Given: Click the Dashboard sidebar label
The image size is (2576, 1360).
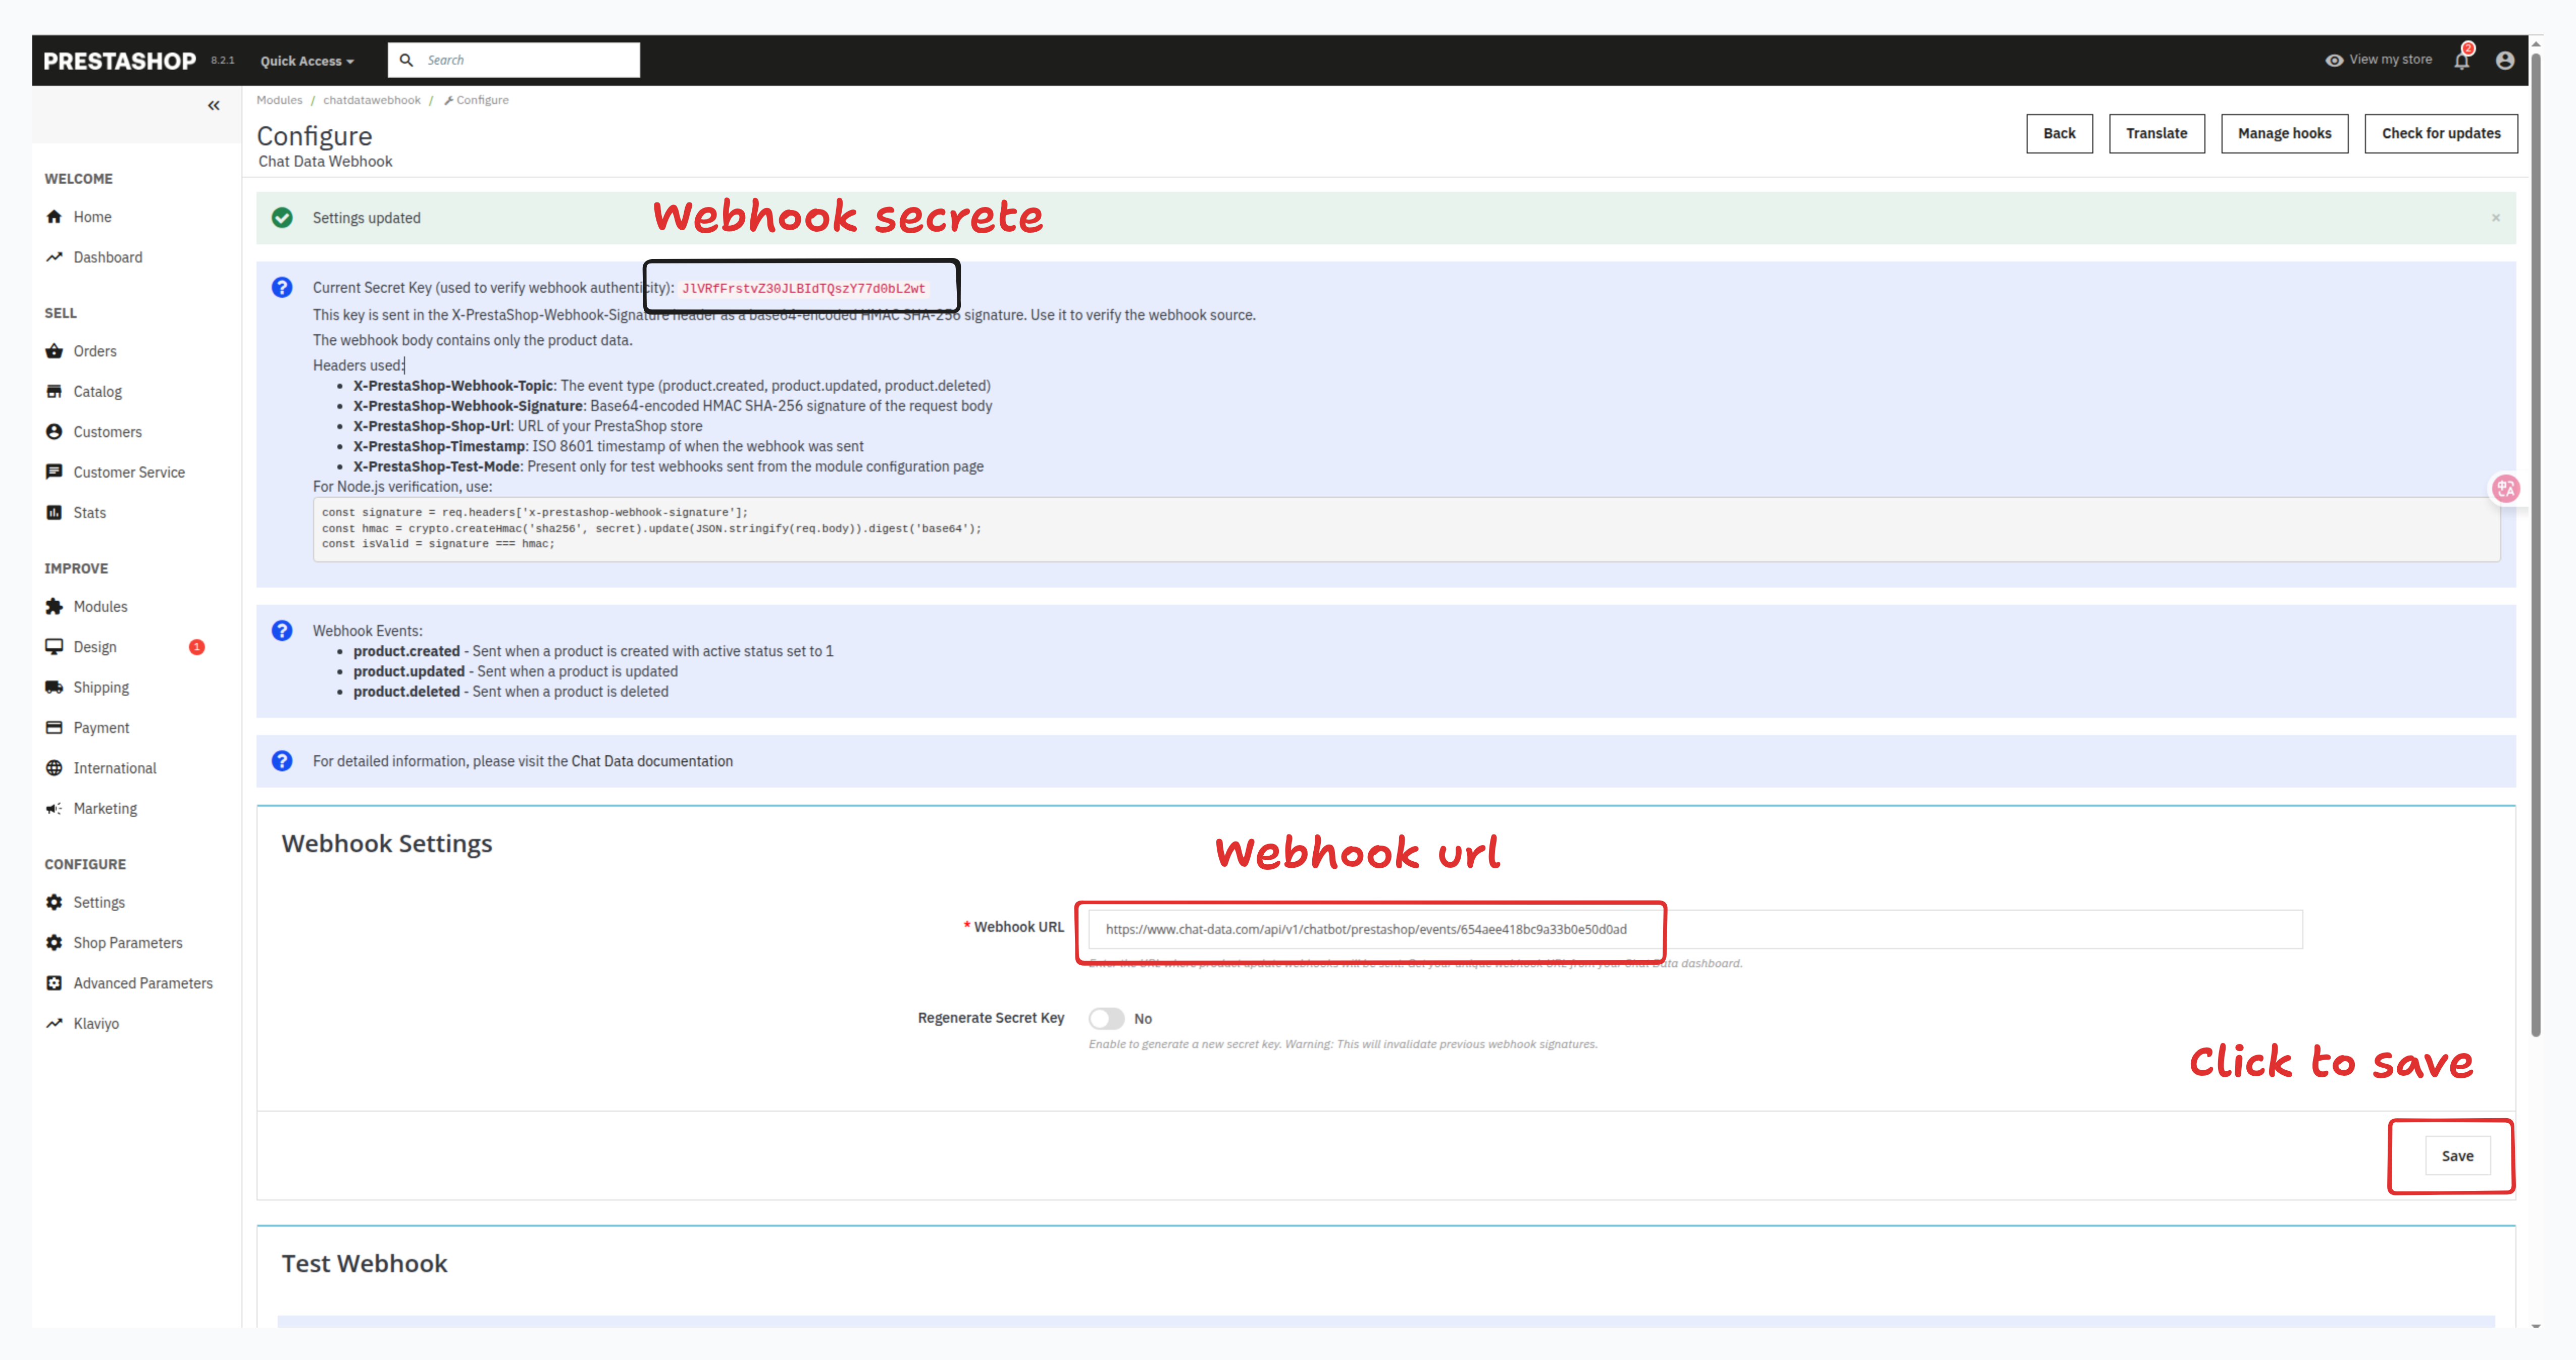Looking at the screenshot, I should [108, 257].
